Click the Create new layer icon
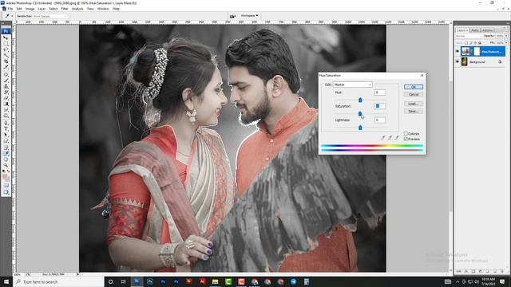511x287 pixels. (495, 271)
